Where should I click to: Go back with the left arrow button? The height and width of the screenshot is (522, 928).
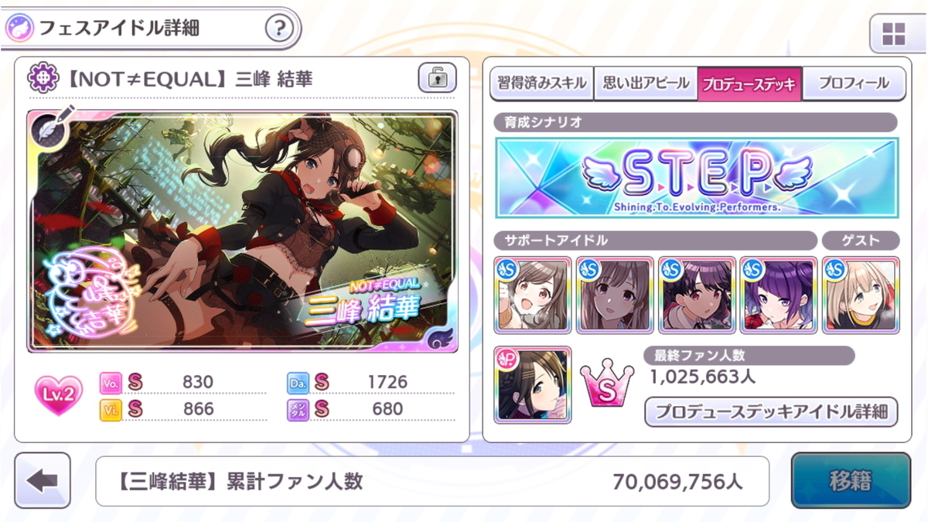coord(43,480)
